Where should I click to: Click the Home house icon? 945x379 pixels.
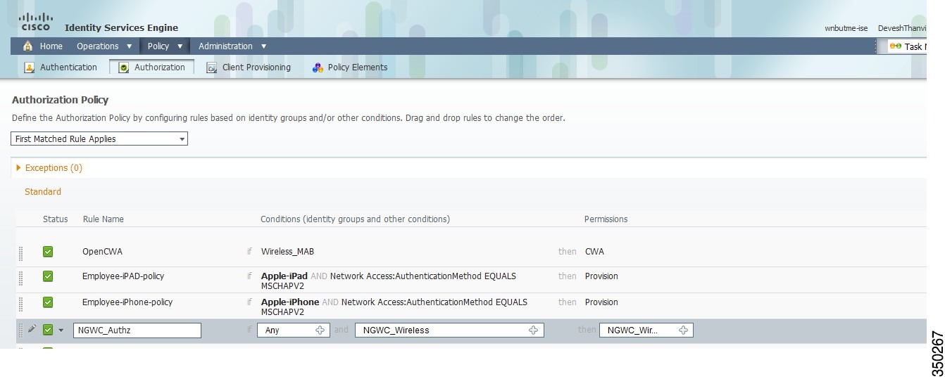28,46
